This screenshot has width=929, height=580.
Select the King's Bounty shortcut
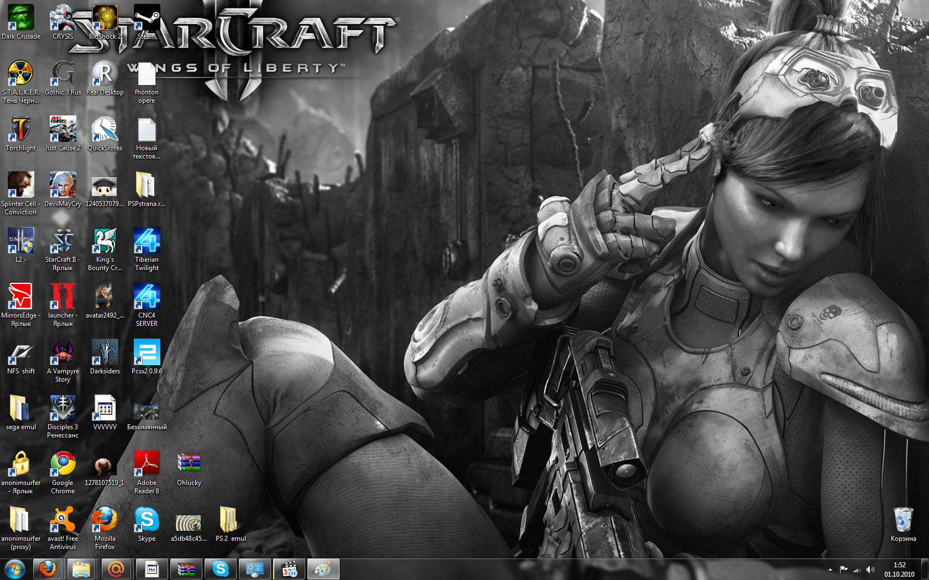pos(105,249)
